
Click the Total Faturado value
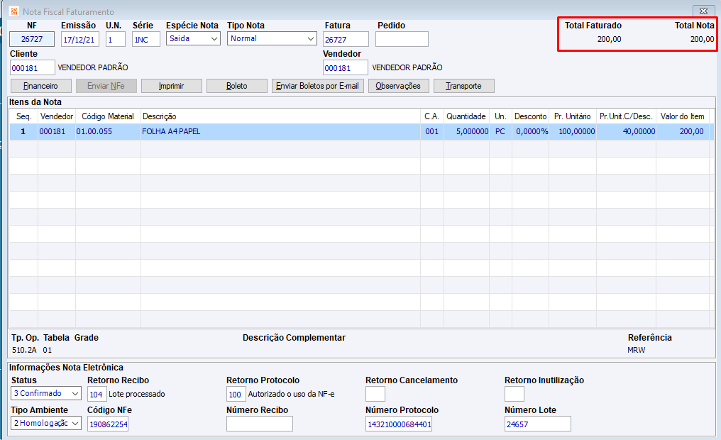click(x=610, y=40)
